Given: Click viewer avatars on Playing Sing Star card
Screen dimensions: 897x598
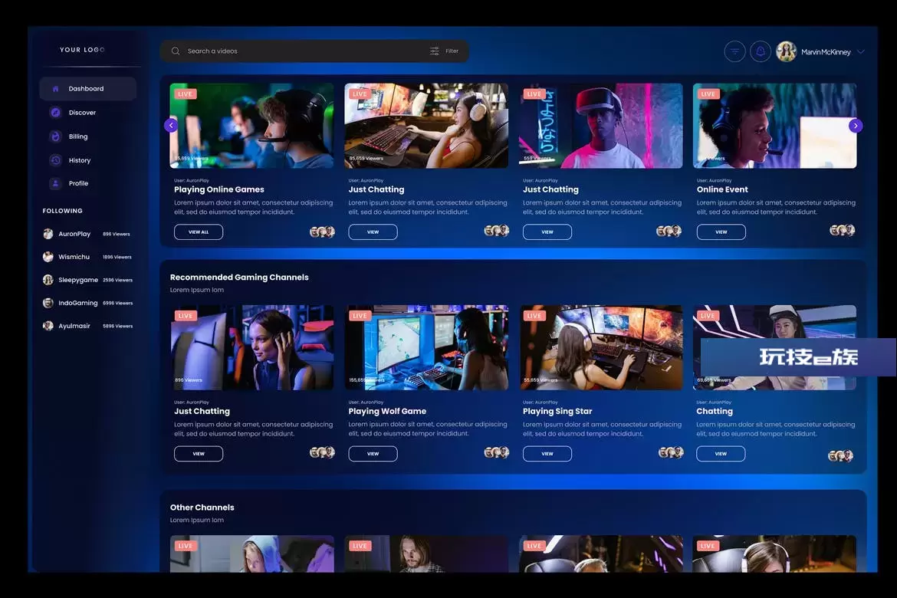Looking at the screenshot, I should (x=671, y=452).
